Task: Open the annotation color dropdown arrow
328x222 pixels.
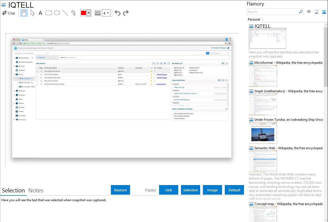Action: tap(89, 13)
